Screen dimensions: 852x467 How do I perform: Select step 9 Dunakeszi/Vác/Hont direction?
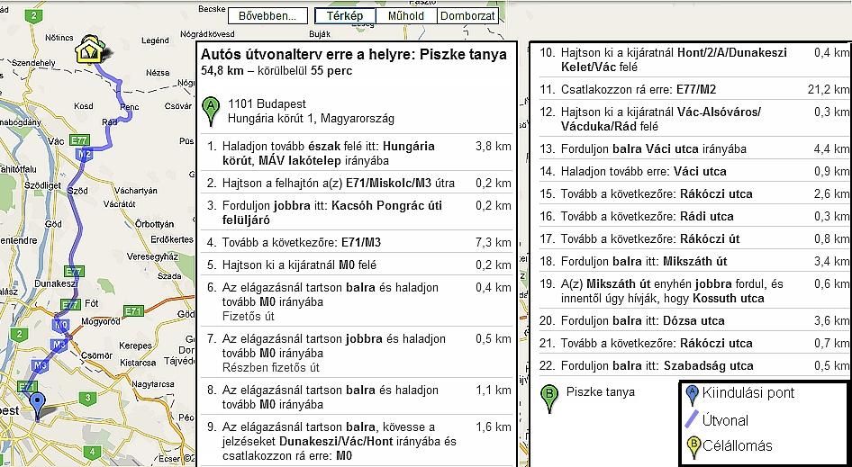point(357,441)
